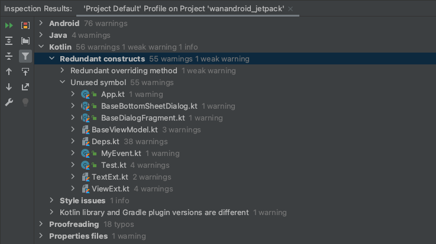Collapse the Unused symbol node
This screenshot has height=244, width=436.
pyautogui.click(x=62, y=82)
